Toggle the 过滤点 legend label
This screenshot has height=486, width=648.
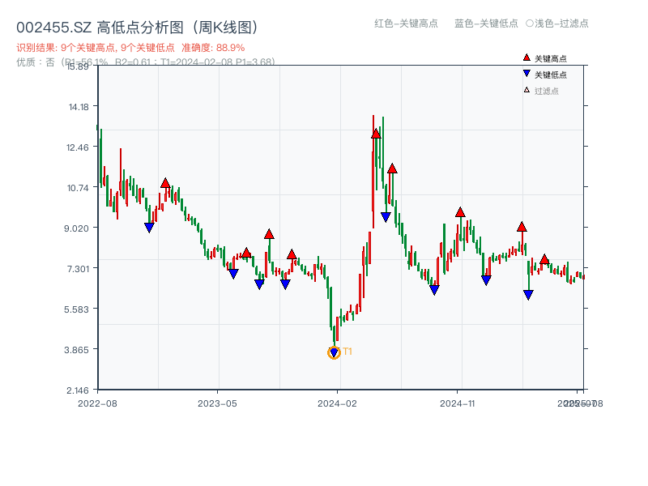point(547,91)
